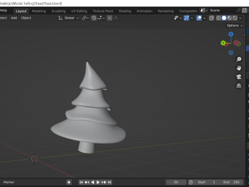Open the Add menu in viewport header
249x187 pixels.
14,18
